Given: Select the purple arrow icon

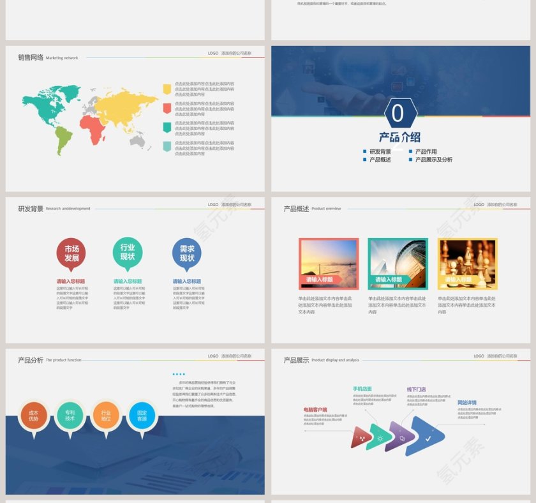Looking at the screenshot, I should 401,437.
